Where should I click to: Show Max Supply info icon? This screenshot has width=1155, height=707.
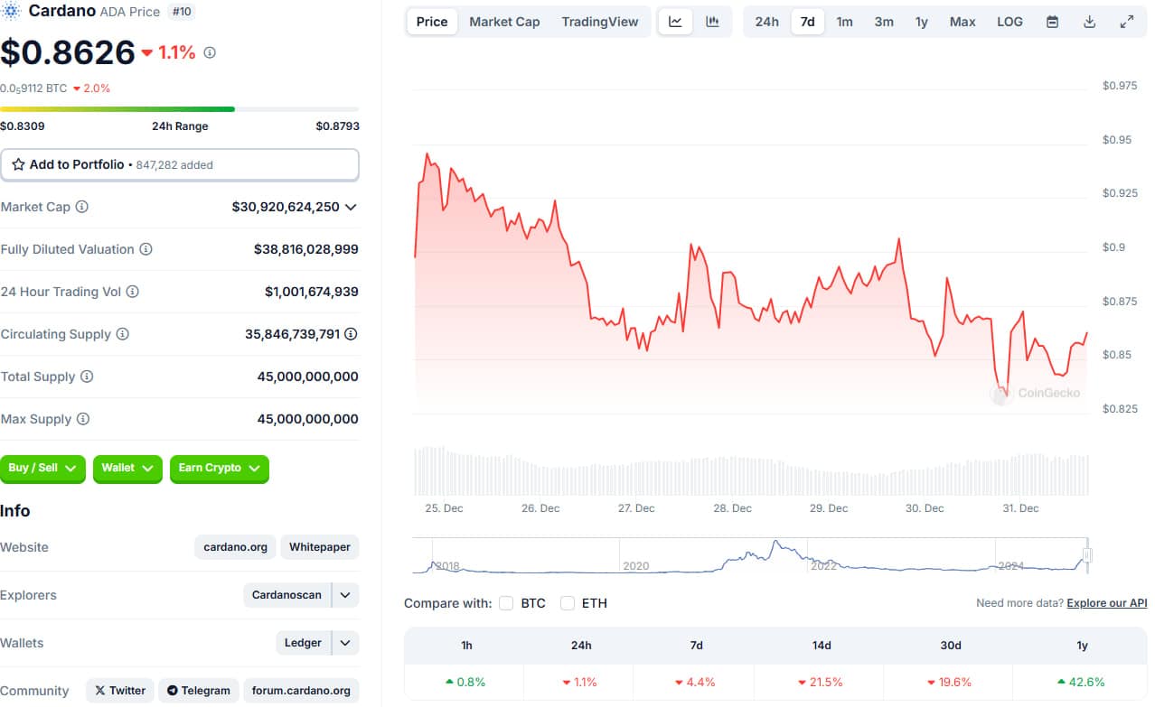(83, 419)
